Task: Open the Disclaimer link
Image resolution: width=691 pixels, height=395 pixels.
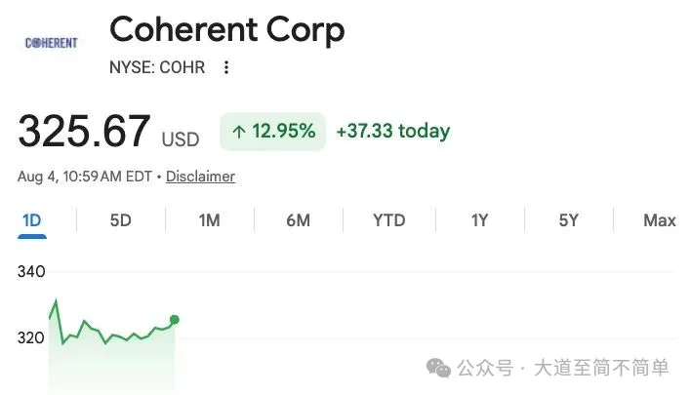Action: click(x=200, y=177)
